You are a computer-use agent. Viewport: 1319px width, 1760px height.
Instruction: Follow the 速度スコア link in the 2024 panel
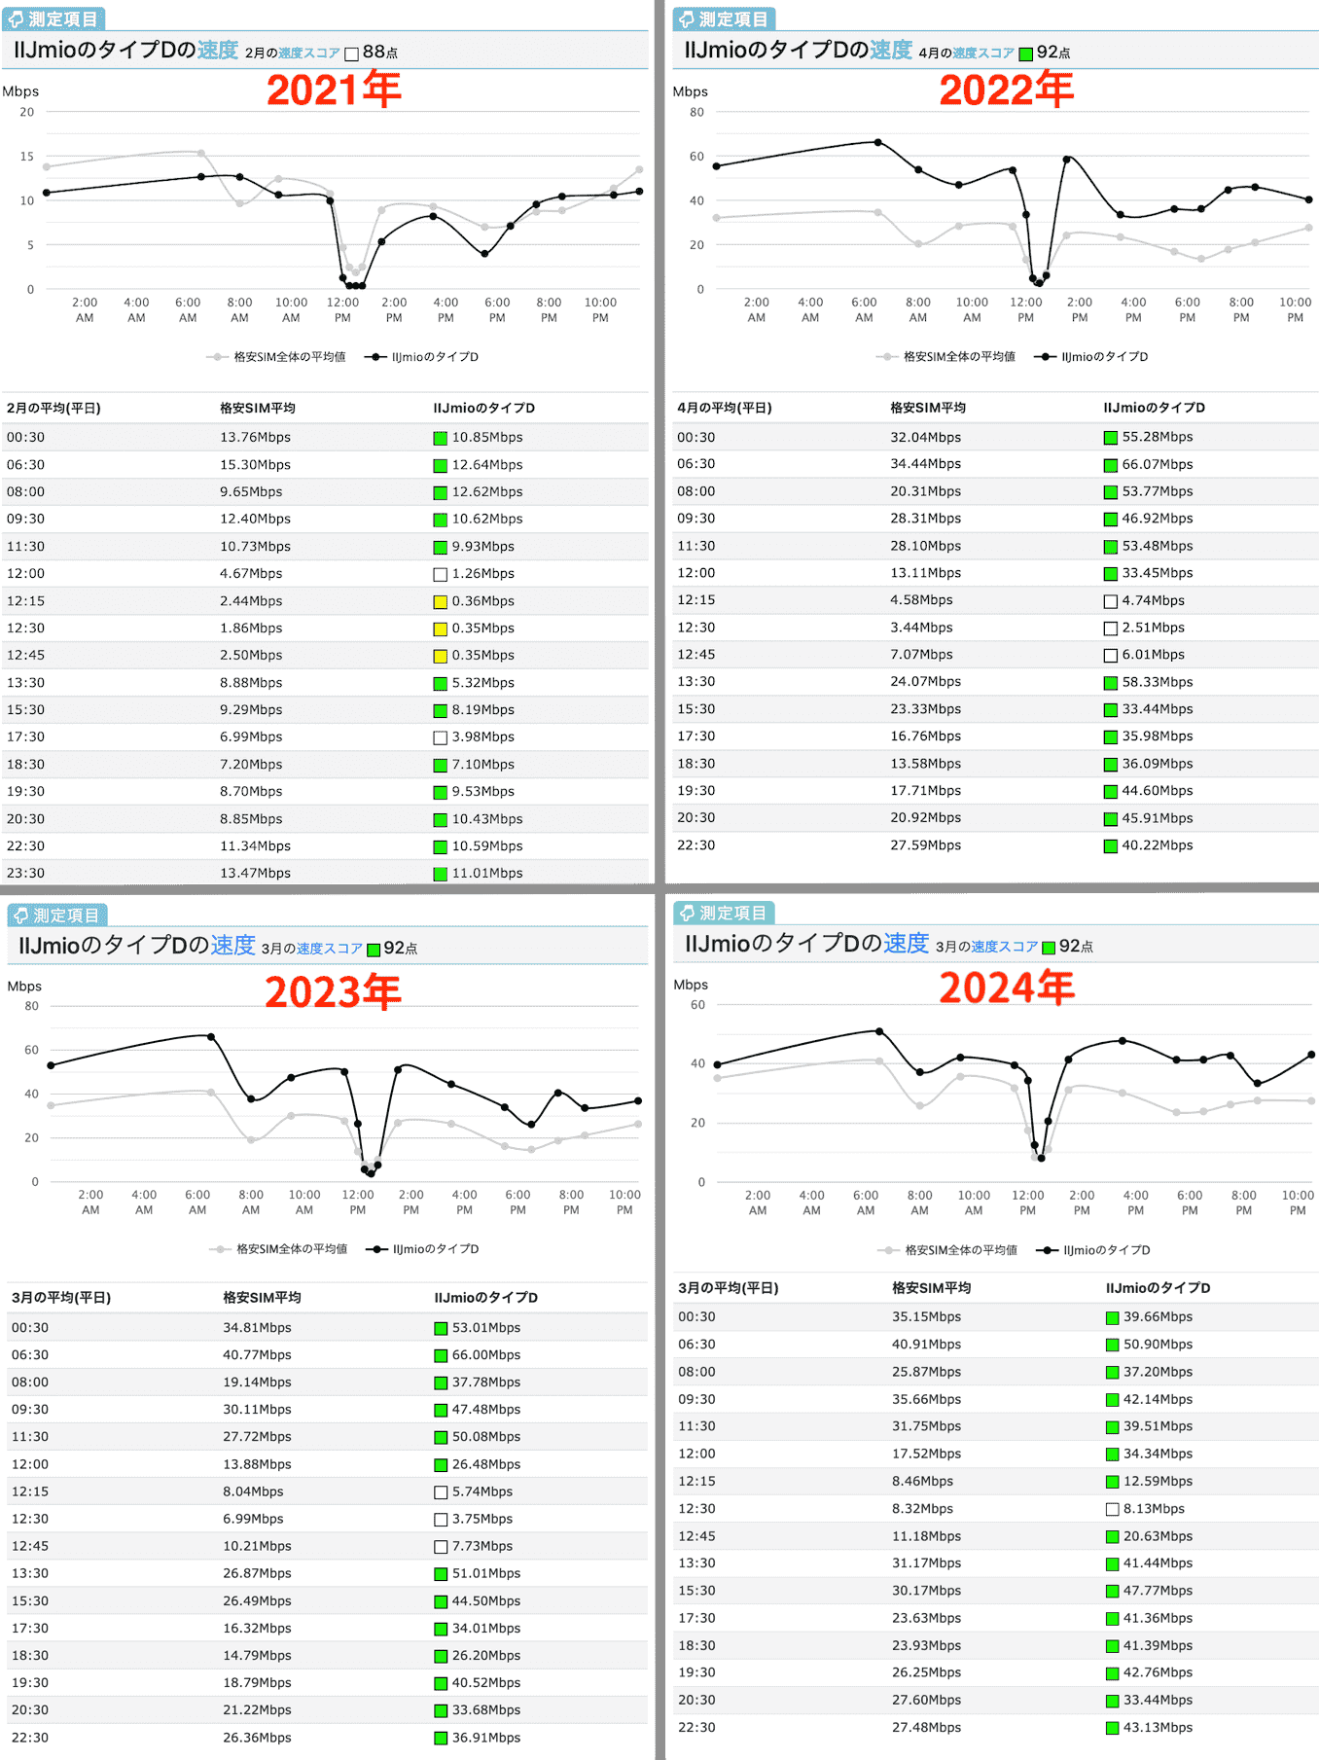tap(1004, 947)
